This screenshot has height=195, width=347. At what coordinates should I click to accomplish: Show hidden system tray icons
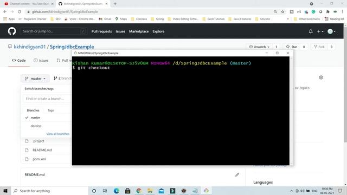pyautogui.click(x=292, y=191)
